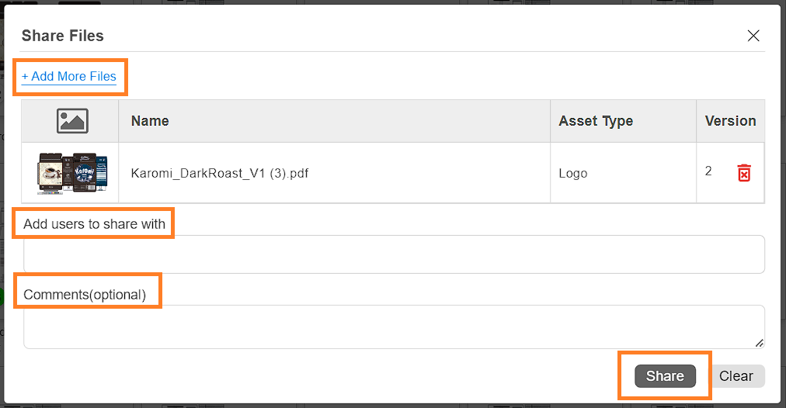Click the version number 2 cell
The height and width of the screenshot is (408, 786).
click(x=708, y=171)
